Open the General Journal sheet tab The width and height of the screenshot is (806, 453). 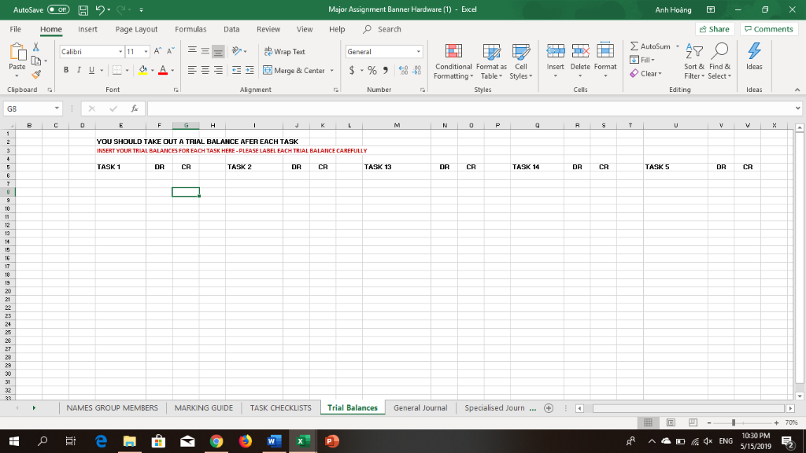pyautogui.click(x=420, y=407)
